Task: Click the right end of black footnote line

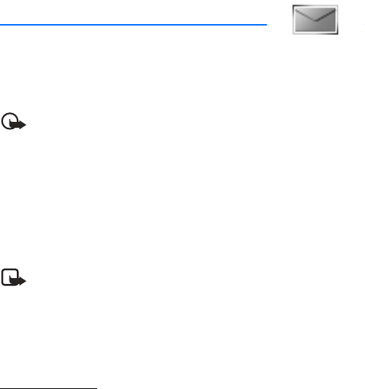Action: pos(96,388)
